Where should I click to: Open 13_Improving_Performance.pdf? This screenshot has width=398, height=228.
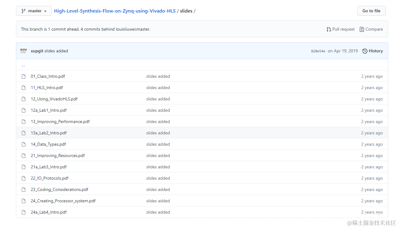tap(60, 121)
